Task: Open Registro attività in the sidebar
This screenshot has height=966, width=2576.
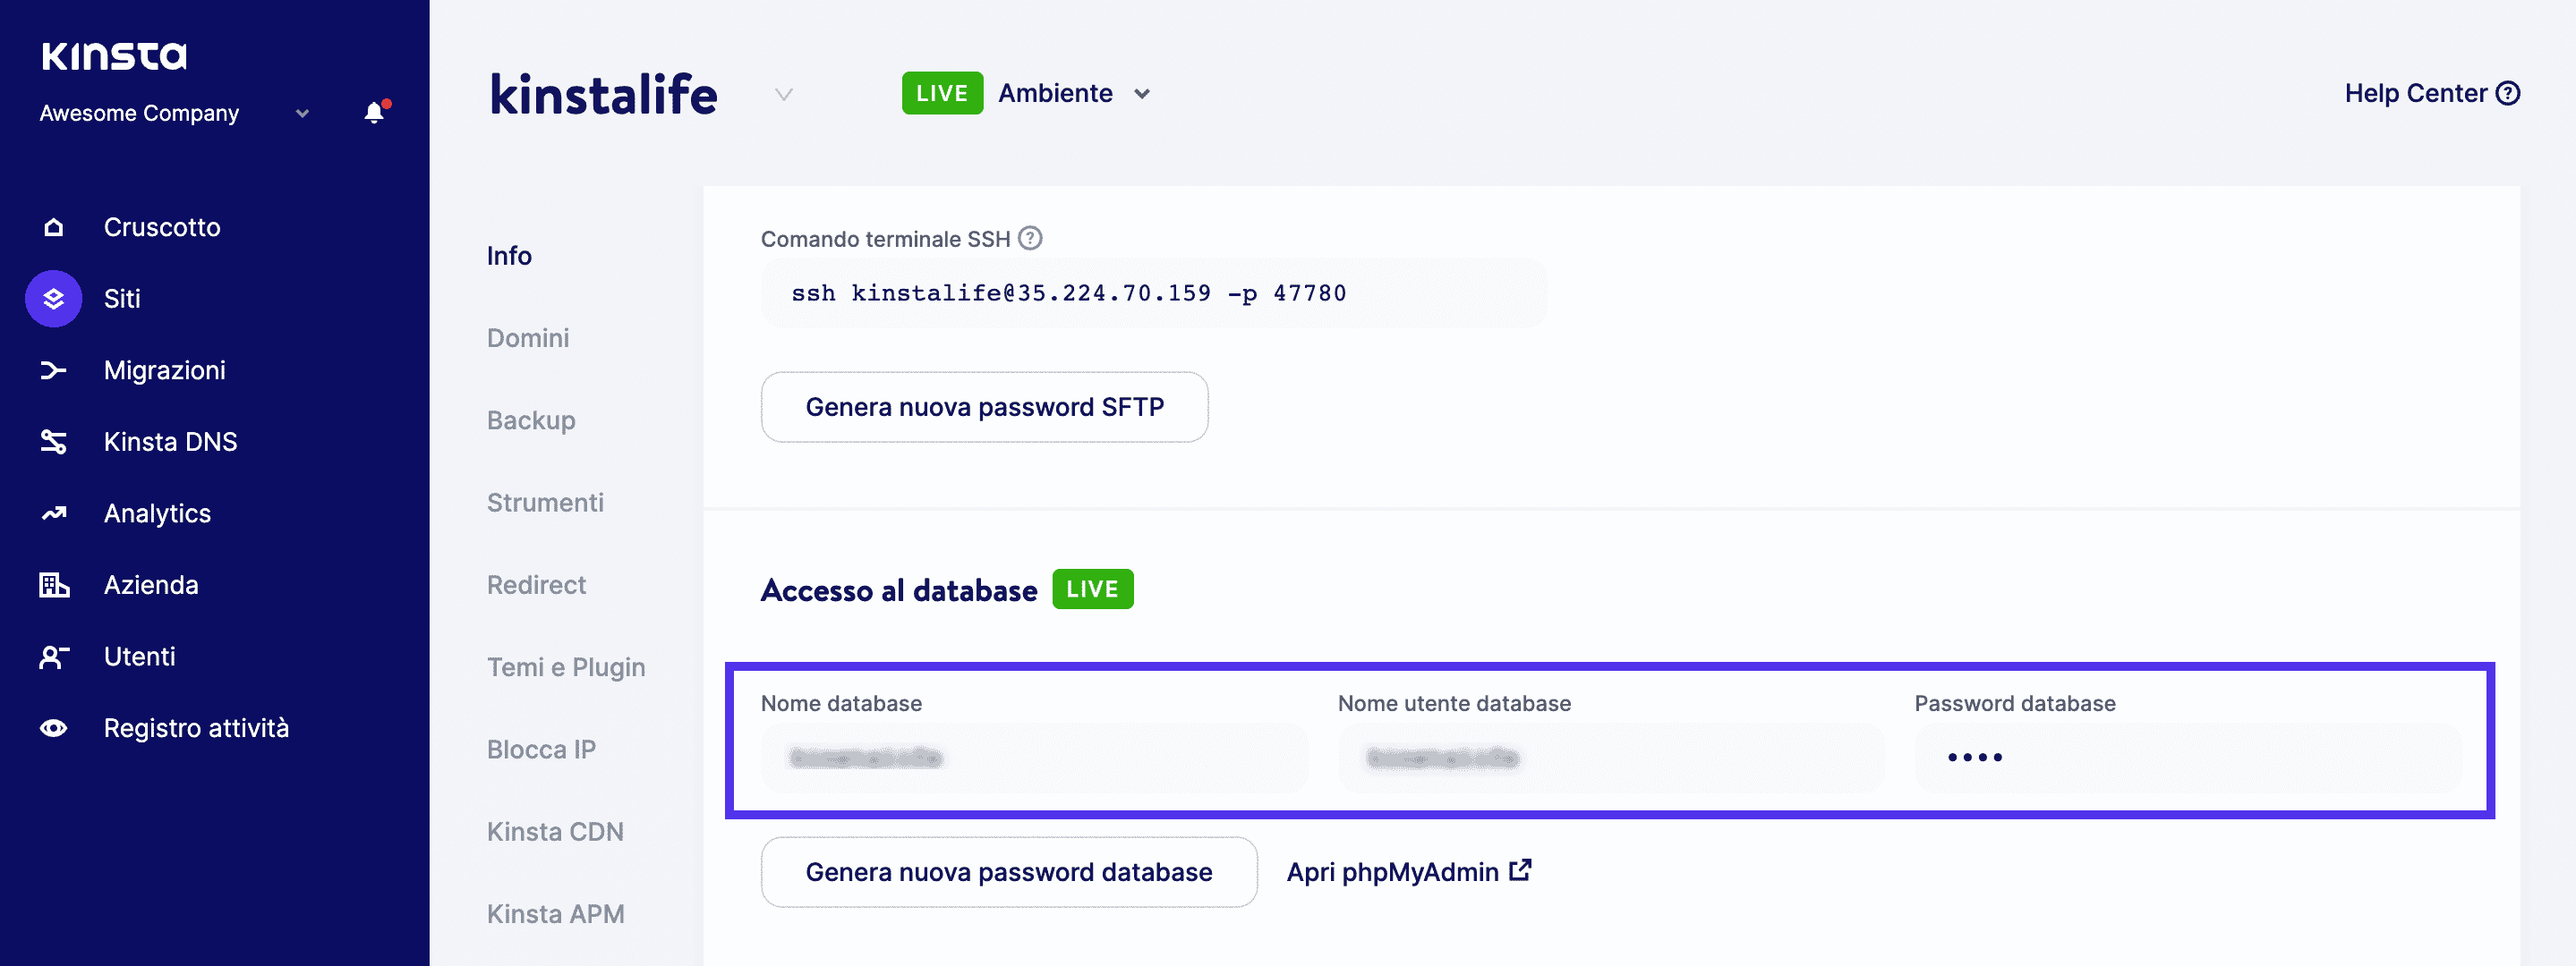Action: [196, 728]
